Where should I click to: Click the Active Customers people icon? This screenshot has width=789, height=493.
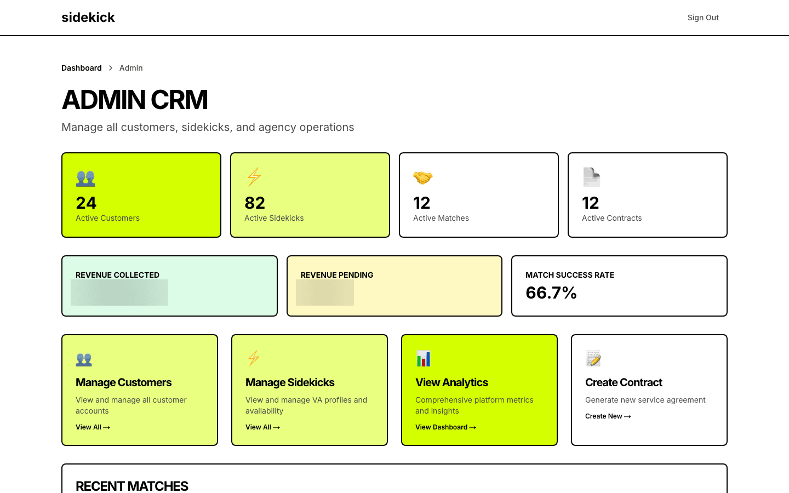pos(85,177)
